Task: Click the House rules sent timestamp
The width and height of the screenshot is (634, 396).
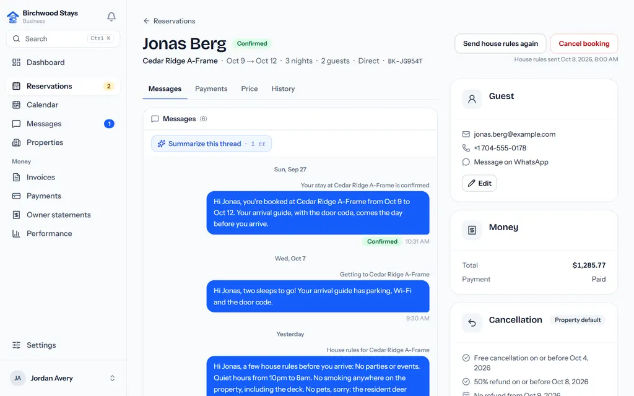Action: pos(566,59)
